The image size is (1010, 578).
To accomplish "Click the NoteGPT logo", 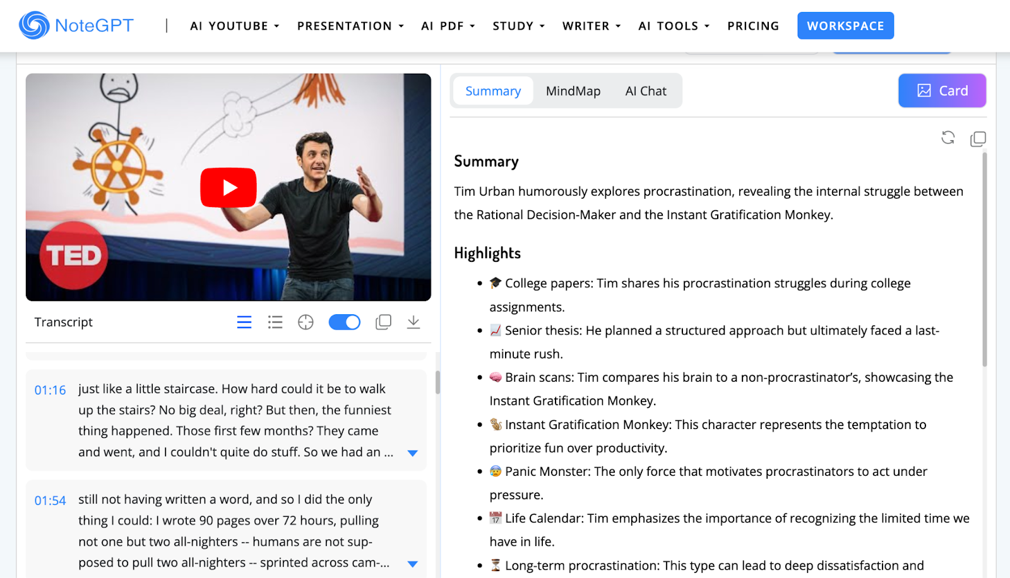I will (x=76, y=25).
